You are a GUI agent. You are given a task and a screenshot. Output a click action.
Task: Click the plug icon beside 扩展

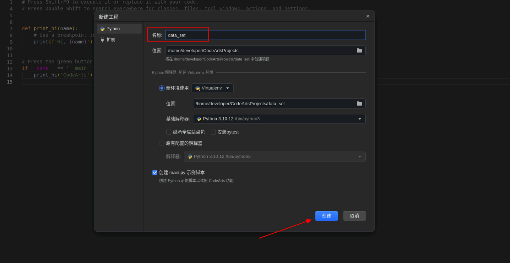pos(102,40)
